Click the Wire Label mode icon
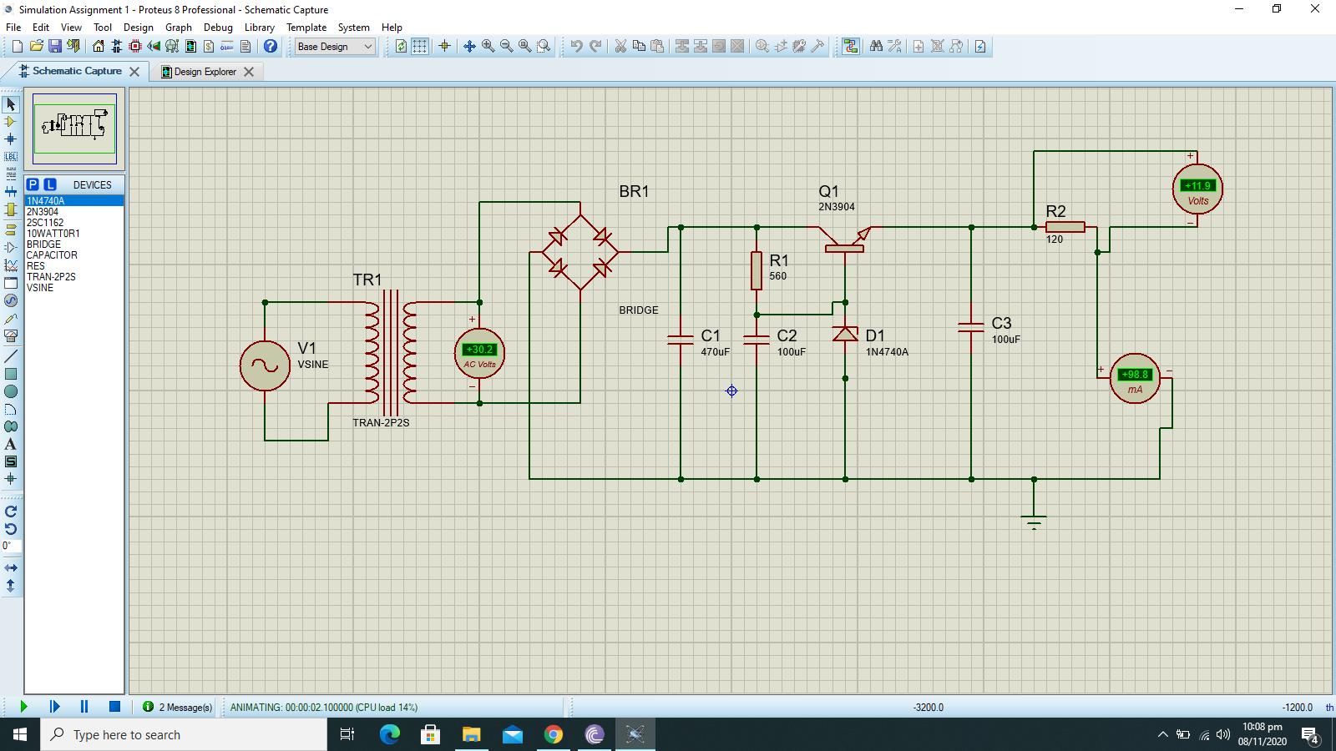Image resolution: width=1336 pixels, height=751 pixels. (x=11, y=157)
